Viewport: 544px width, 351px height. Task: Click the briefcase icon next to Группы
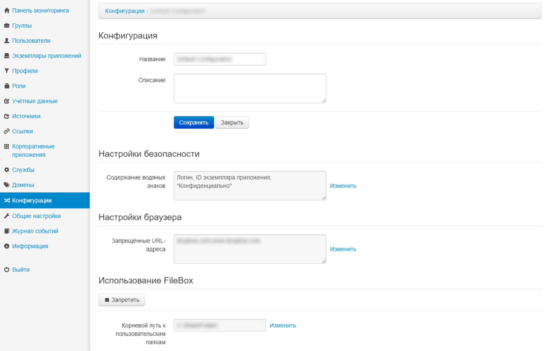(x=7, y=26)
